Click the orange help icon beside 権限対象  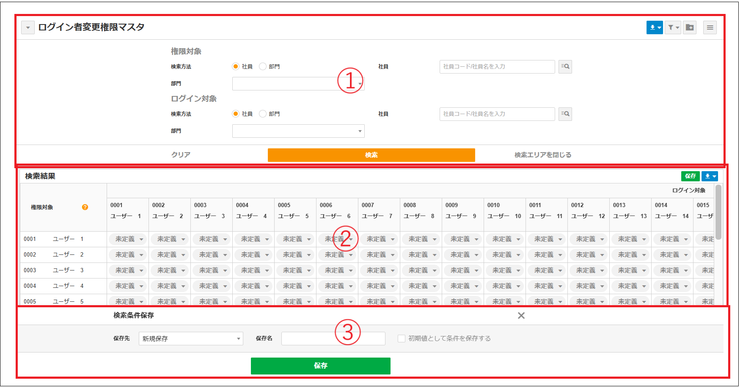coord(85,208)
